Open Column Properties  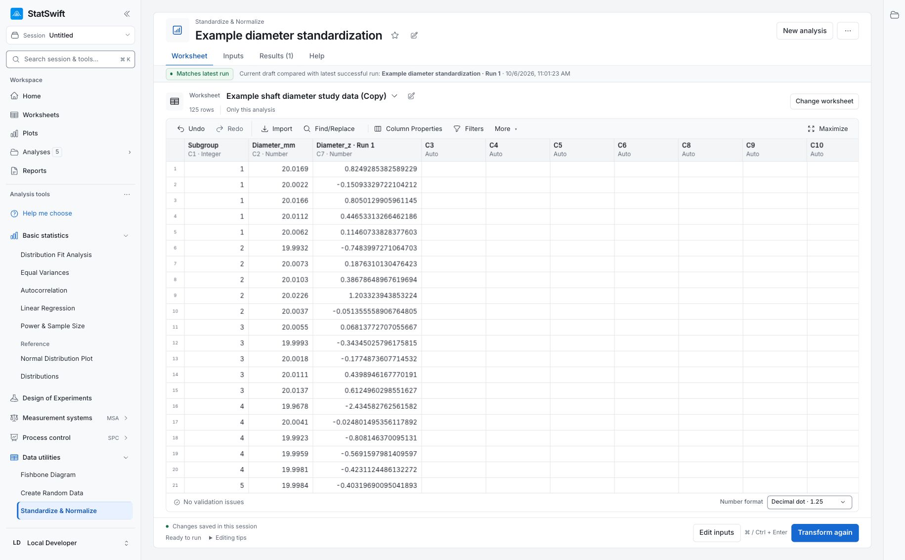point(408,129)
